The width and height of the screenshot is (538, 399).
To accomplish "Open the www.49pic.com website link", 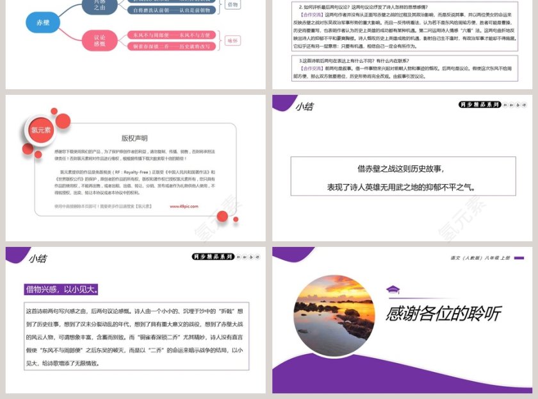I will click(184, 207).
